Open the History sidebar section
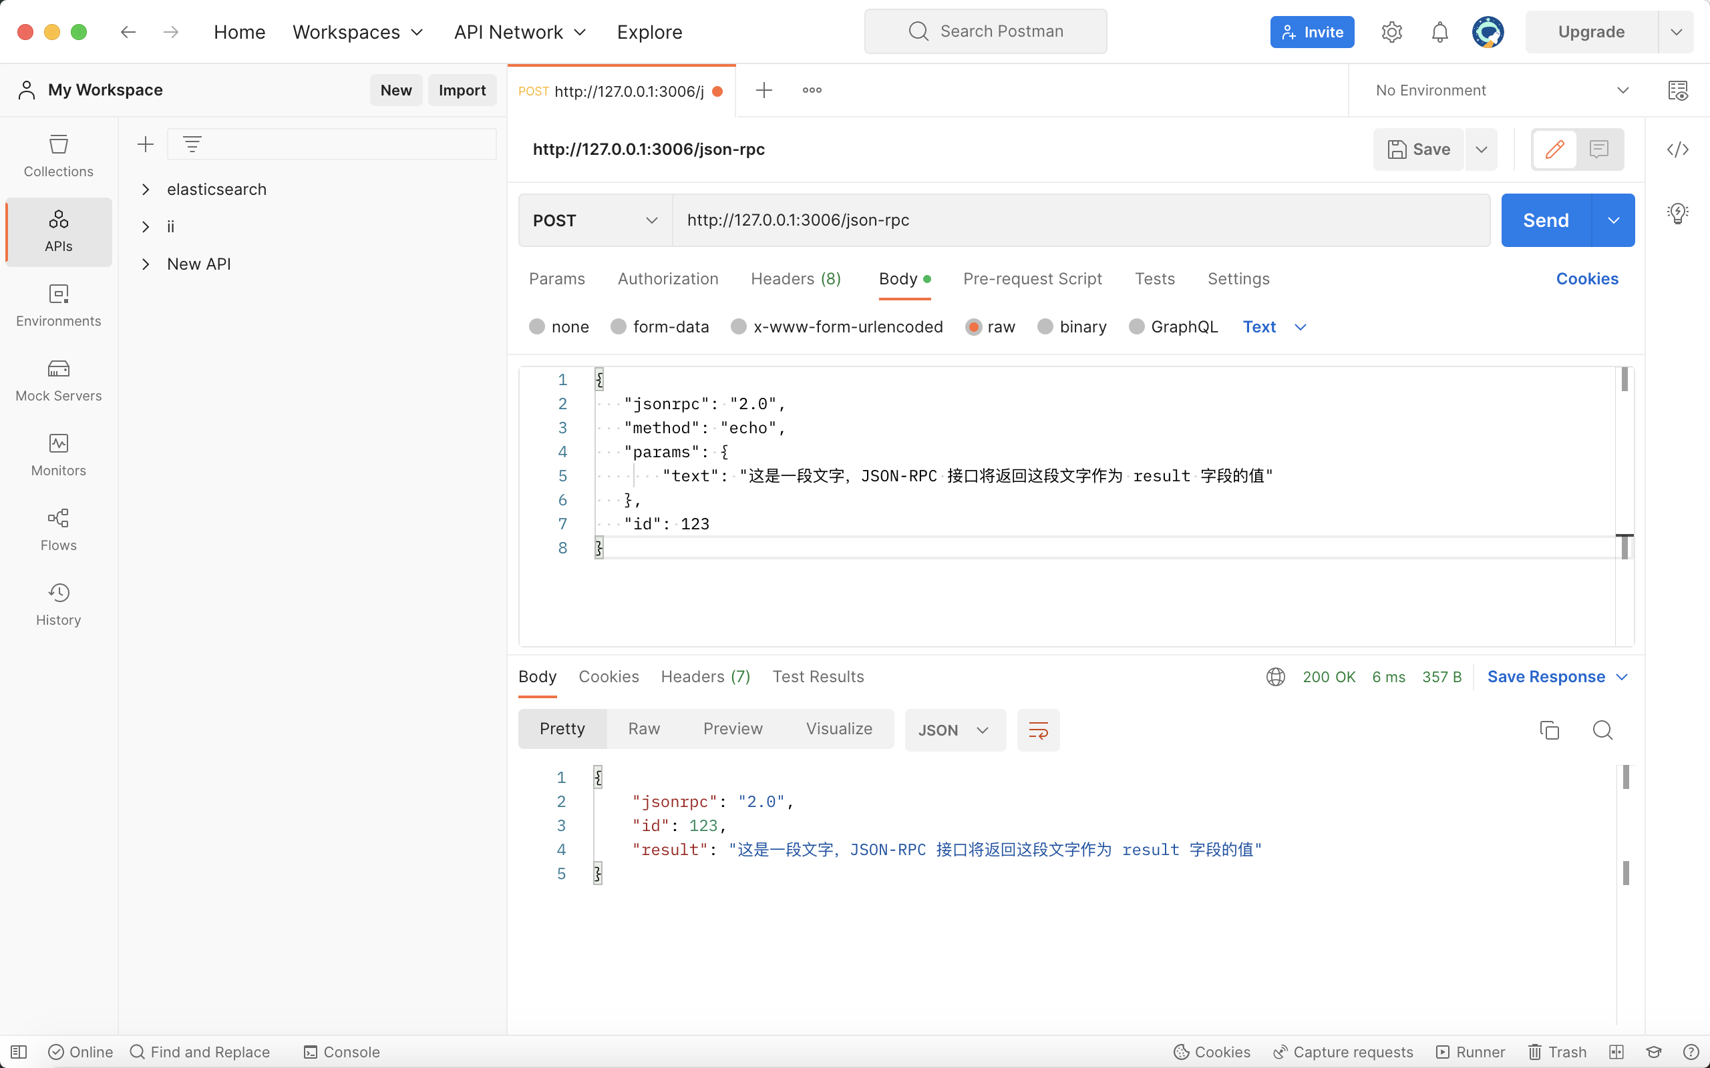 (58, 605)
